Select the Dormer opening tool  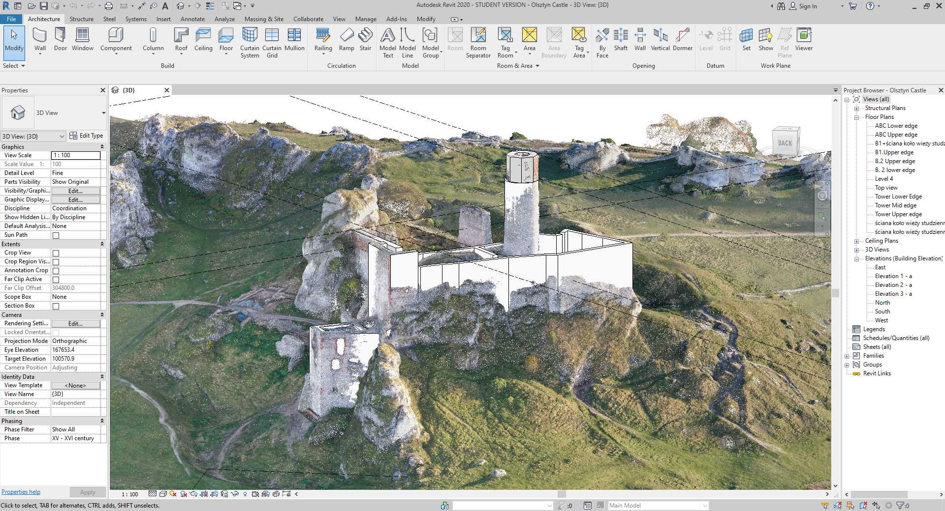pos(682,39)
